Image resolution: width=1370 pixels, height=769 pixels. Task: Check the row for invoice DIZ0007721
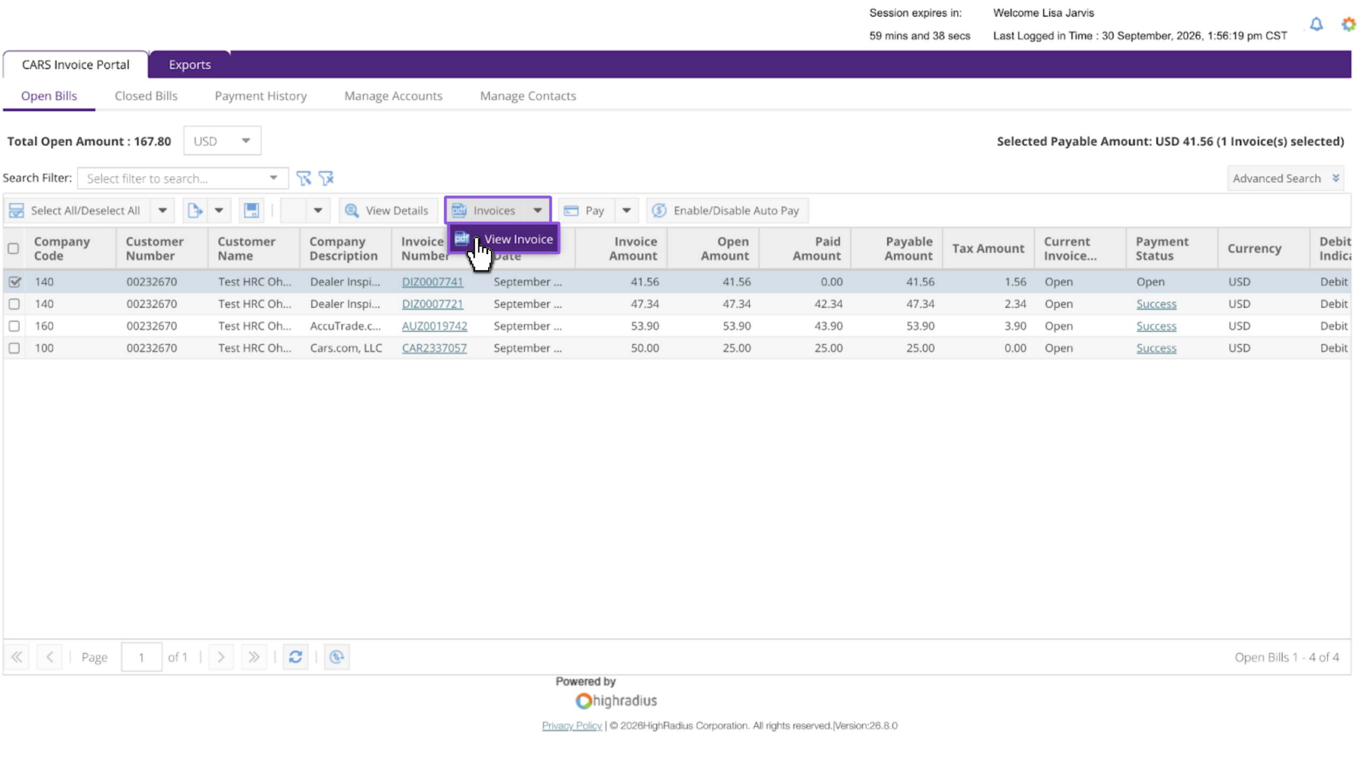point(14,304)
